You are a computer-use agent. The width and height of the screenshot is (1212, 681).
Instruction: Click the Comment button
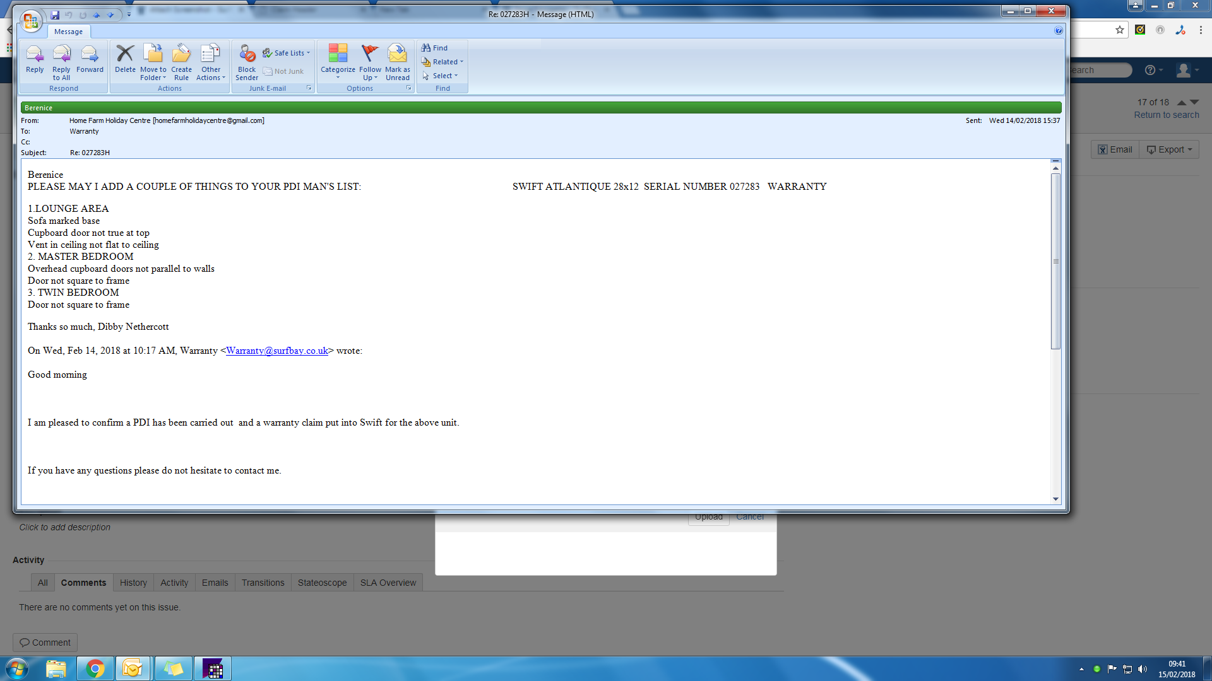pyautogui.click(x=45, y=643)
